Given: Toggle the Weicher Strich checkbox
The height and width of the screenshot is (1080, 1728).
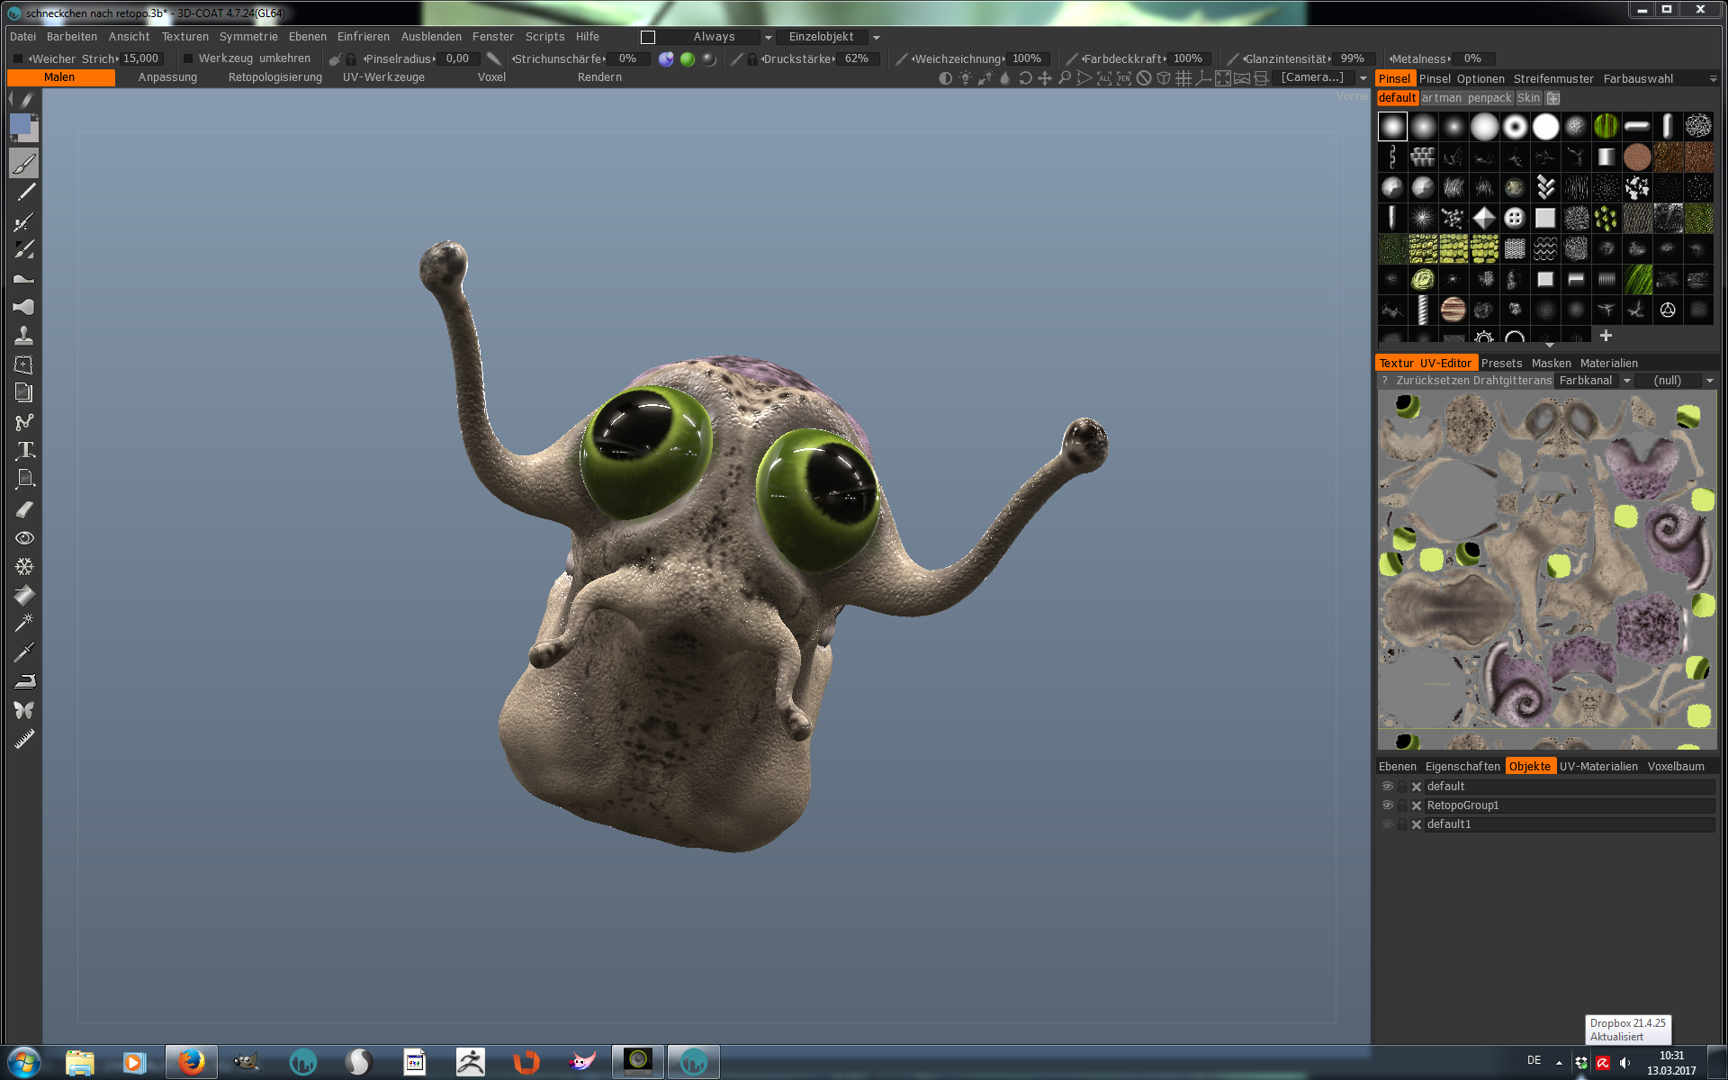Looking at the screenshot, I should (x=18, y=58).
